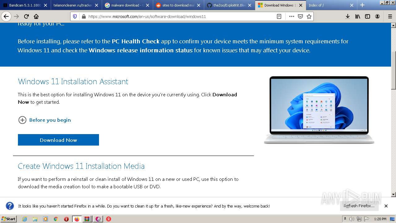The height and width of the screenshot is (223, 396).
Task: Open the volume speaker tray icon
Action: (x=352, y=219)
